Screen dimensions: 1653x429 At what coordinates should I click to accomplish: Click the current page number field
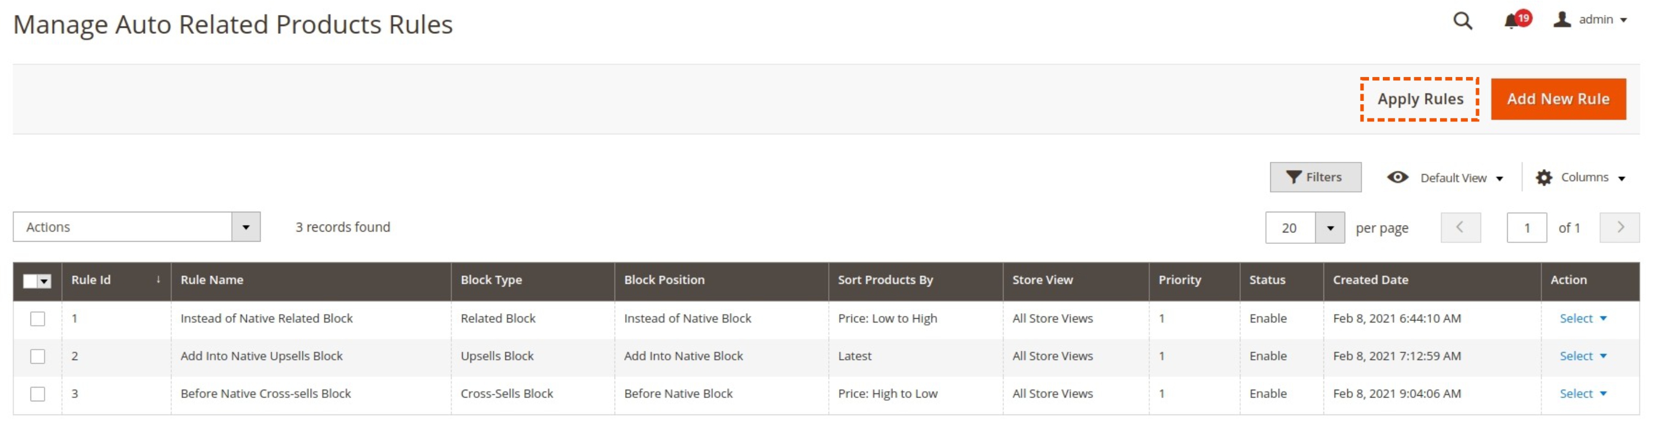click(x=1526, y=228)
